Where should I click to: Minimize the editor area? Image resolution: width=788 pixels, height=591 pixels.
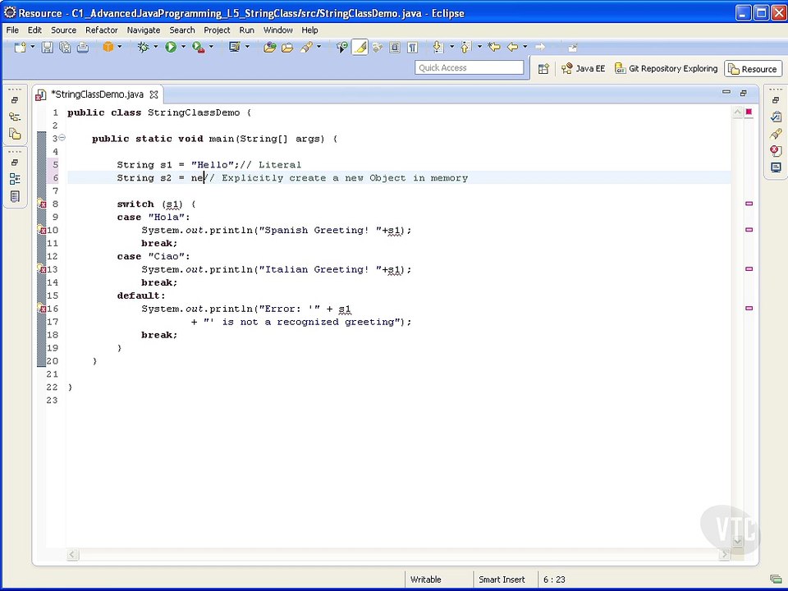coord(726,93)
